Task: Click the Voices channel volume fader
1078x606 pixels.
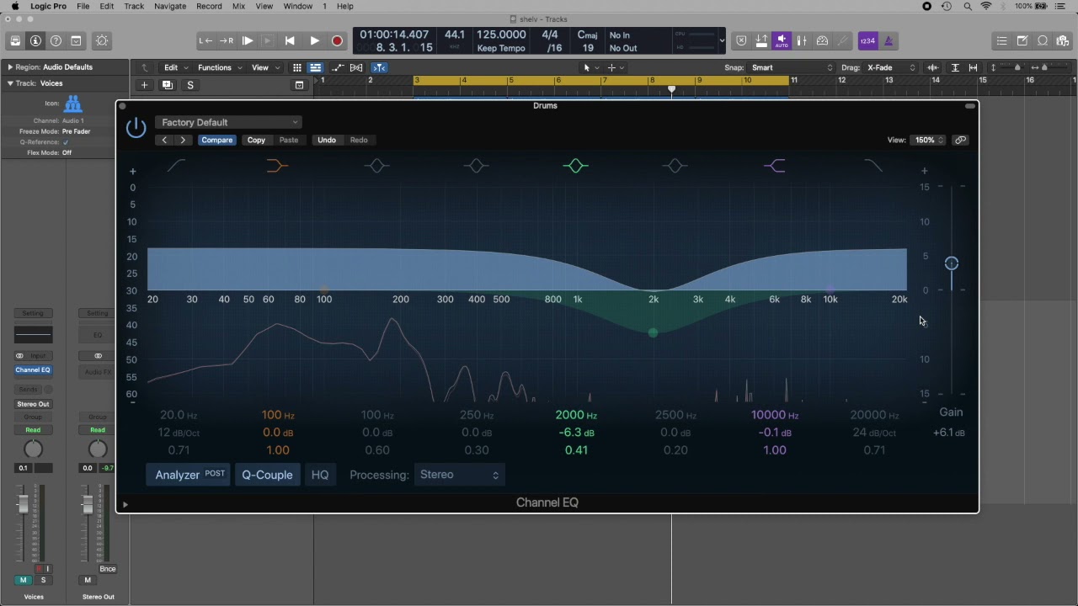Action: tap(24, 504)
